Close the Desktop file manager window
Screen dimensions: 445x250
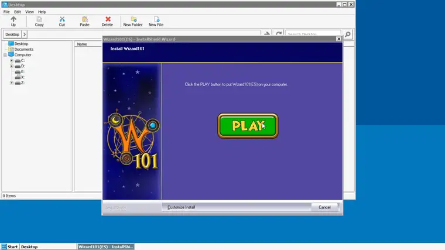point(351,5)
